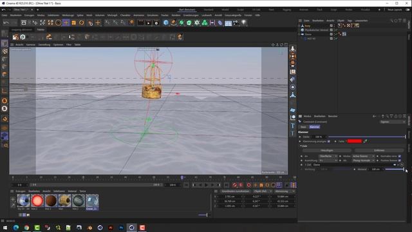Jump to animation start button

tap(186, 185)
